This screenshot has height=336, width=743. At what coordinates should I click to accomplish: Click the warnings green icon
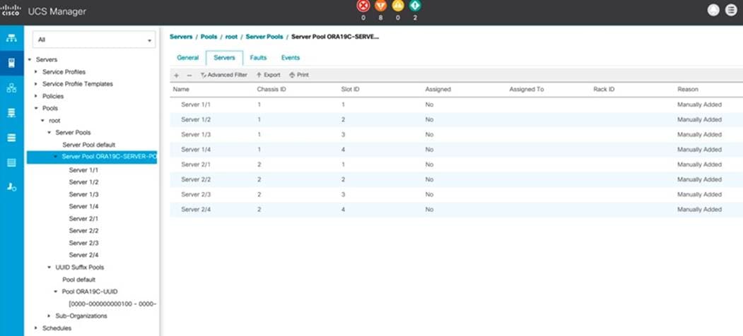coord(415,6)
